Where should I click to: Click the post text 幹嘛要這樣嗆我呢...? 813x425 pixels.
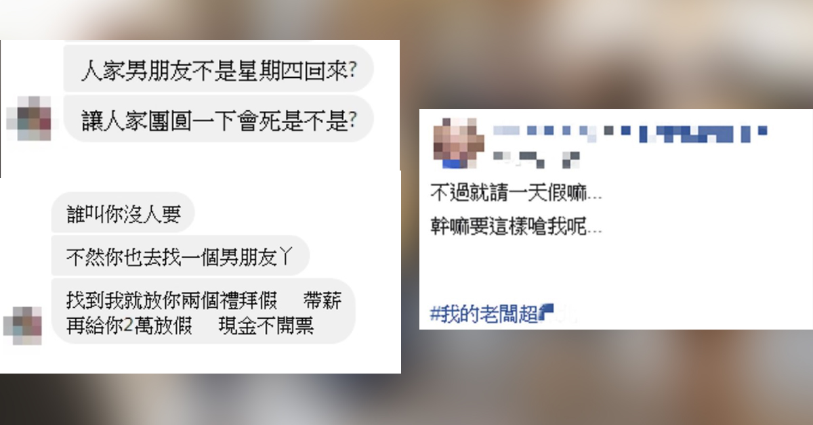click(516, 227)
